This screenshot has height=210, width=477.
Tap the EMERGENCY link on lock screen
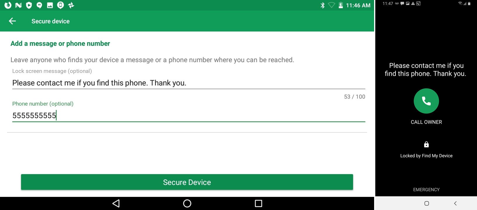(426, 190)
